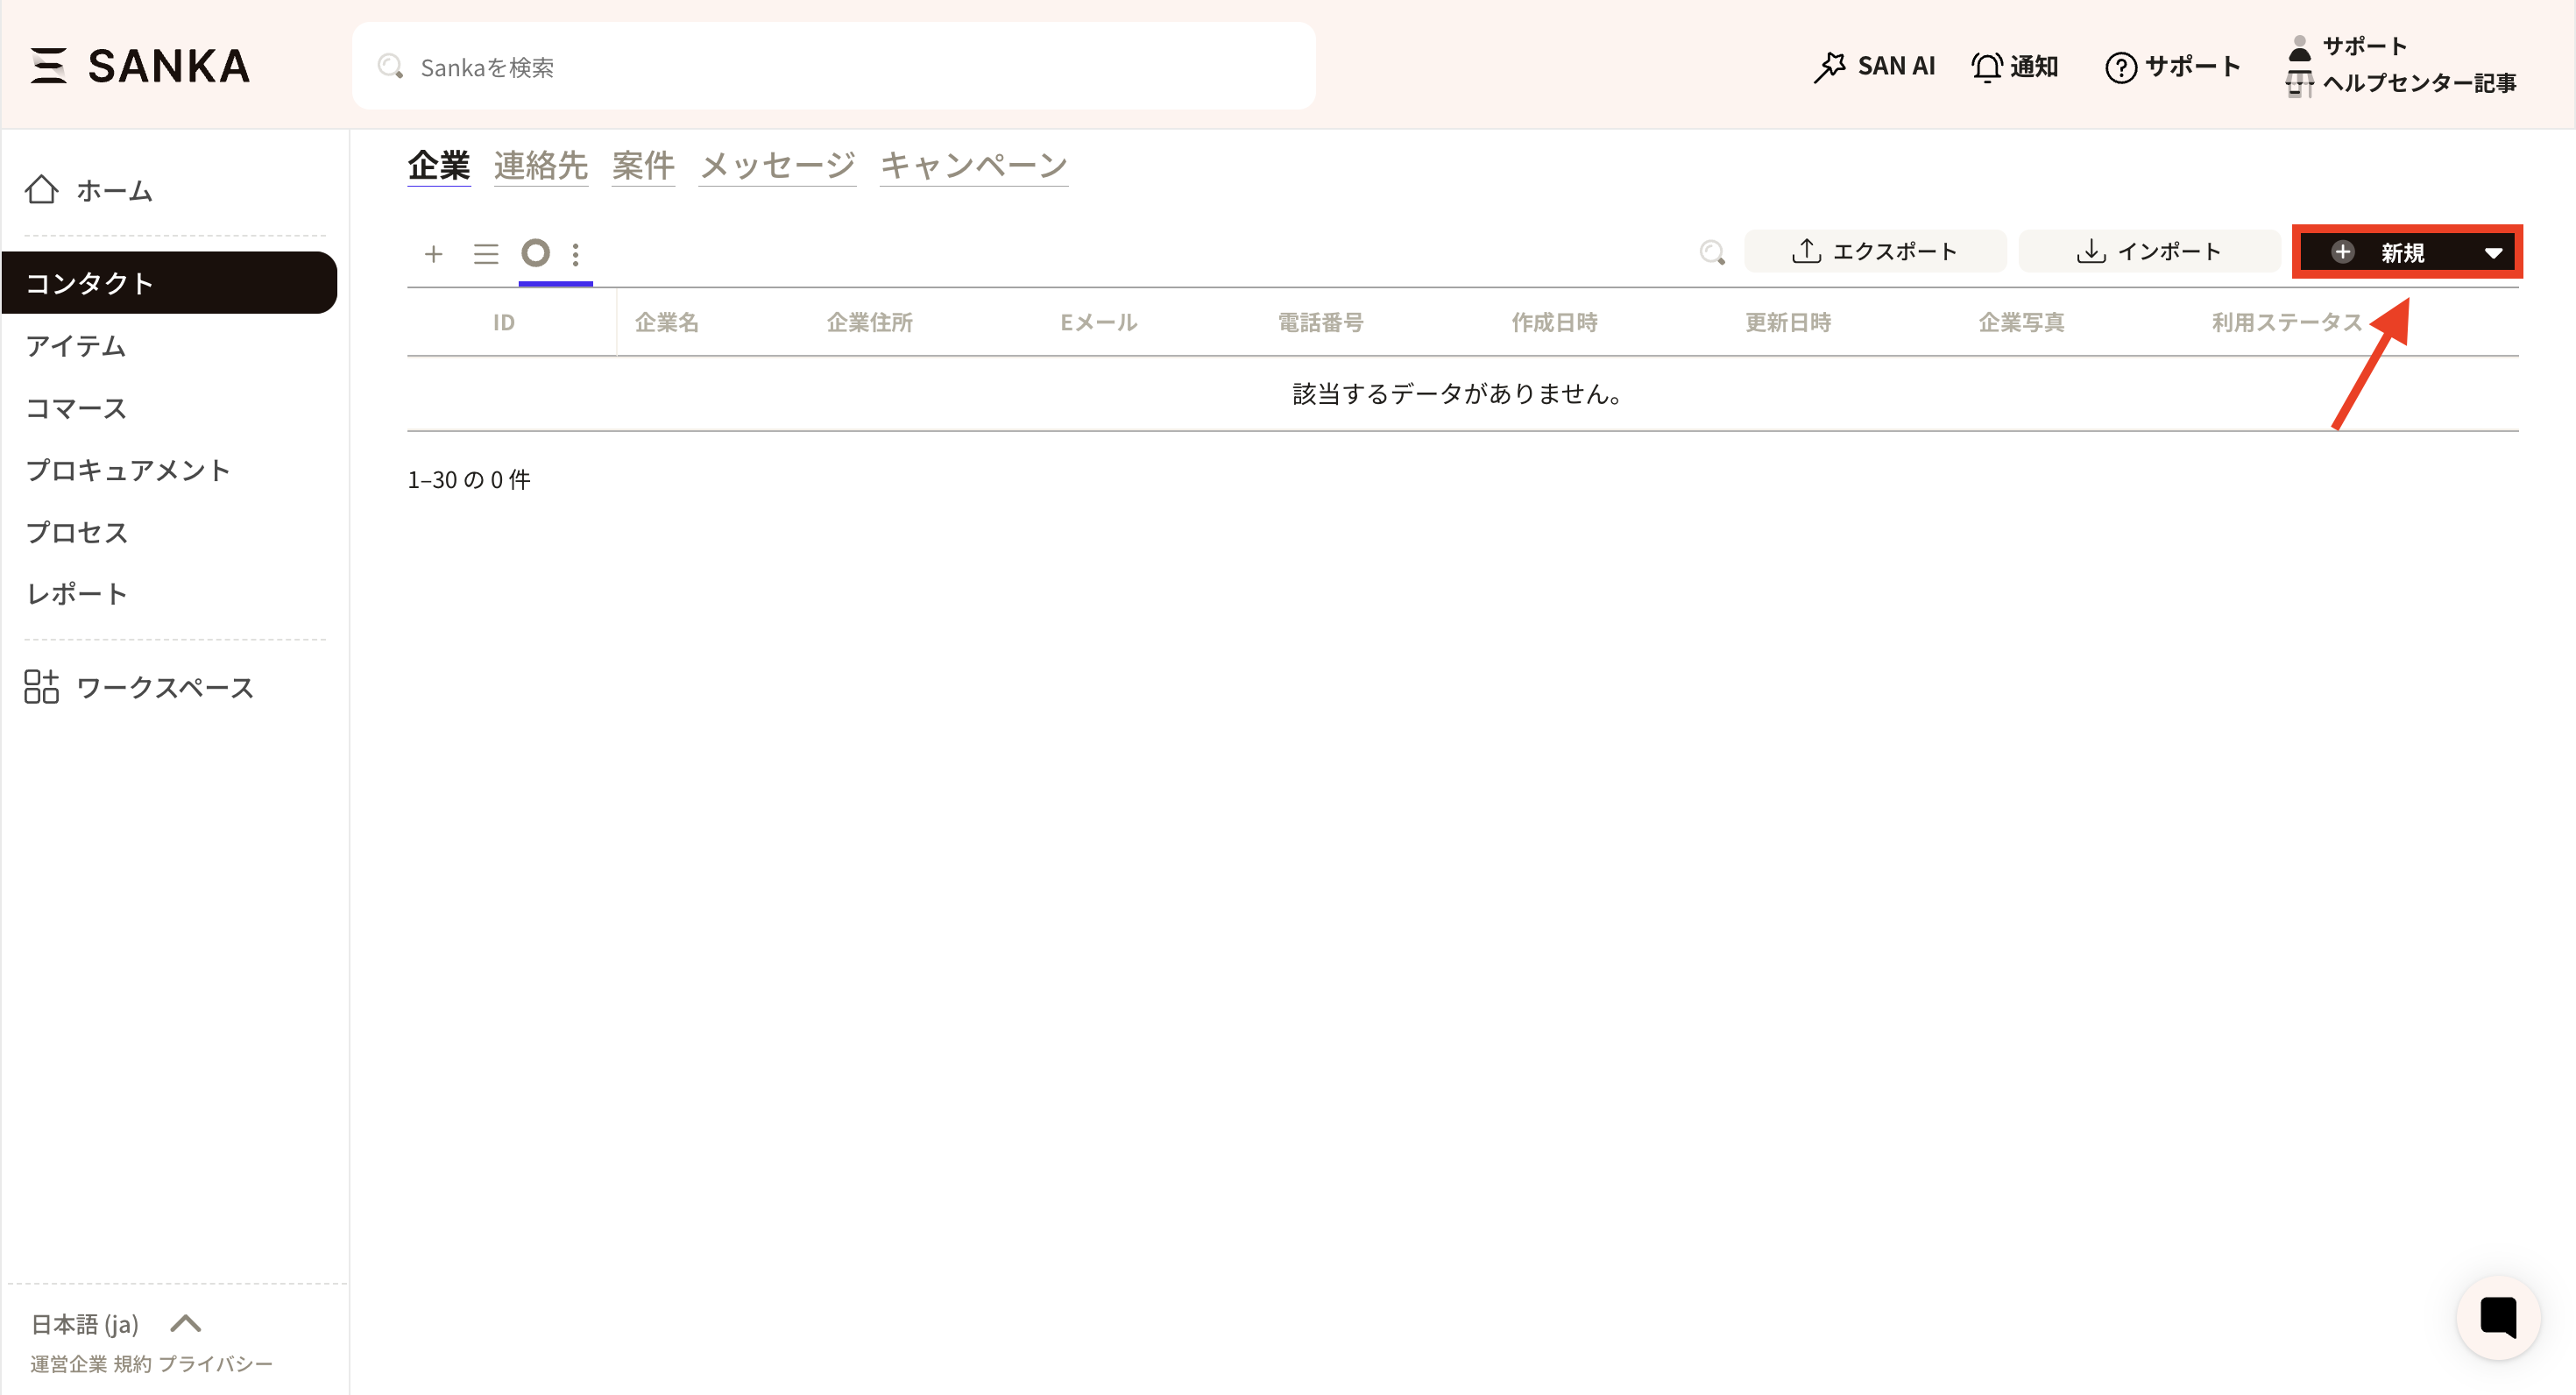Click the plus icon to add a view

[433, 254]
